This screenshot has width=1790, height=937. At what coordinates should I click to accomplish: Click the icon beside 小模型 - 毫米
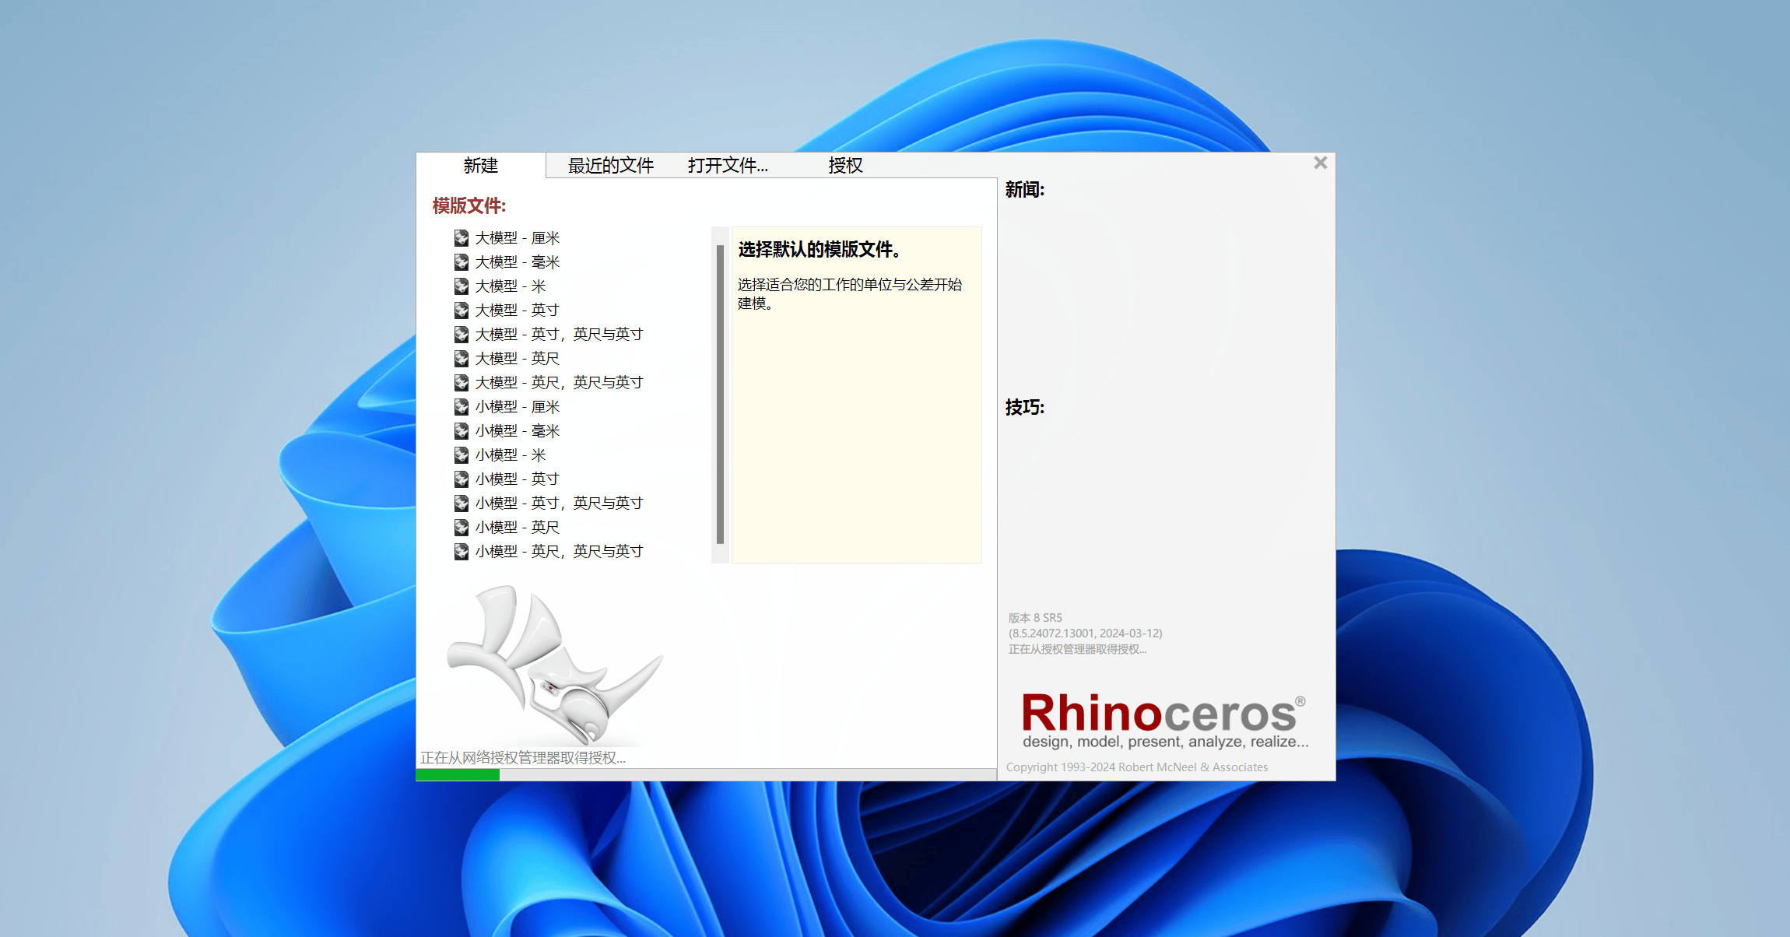click(x=462, y=431)
